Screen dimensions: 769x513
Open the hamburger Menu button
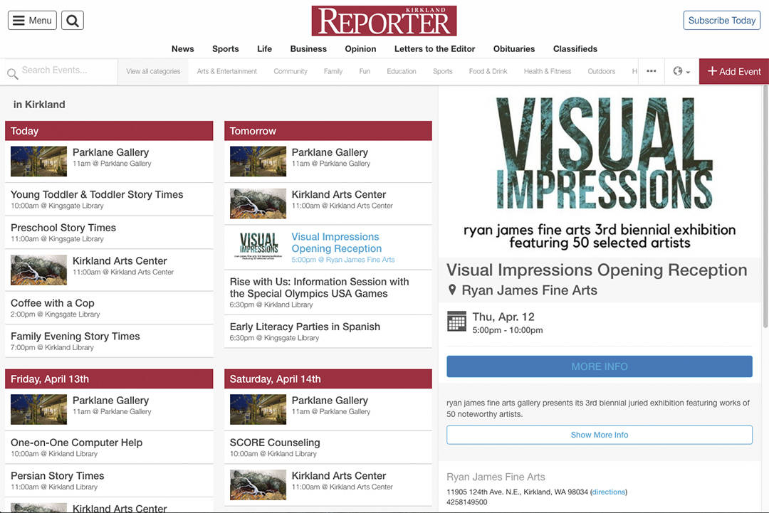coord(32,21)
